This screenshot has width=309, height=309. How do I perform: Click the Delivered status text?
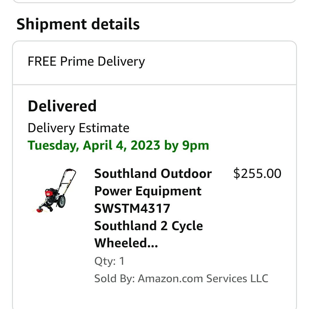click(62, 106)
